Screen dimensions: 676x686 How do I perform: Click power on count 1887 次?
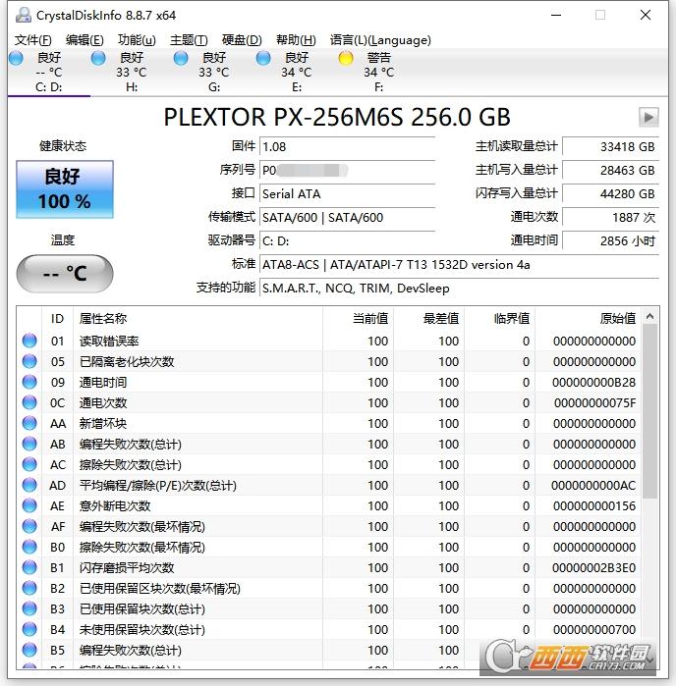pyautogui.click(x=611, y=218)
